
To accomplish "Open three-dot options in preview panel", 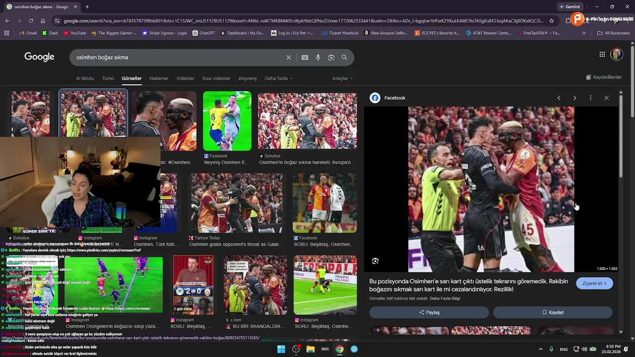I will [x=590, y=98].
